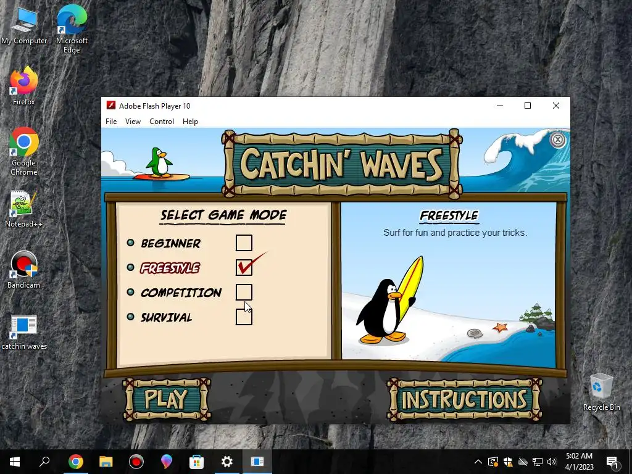Open the colorful balloon taskbar app
Image resolution: width=632 pixels, height=474 pixels.
[167, 462]
